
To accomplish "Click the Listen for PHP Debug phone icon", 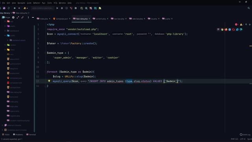I will (71, 8).
